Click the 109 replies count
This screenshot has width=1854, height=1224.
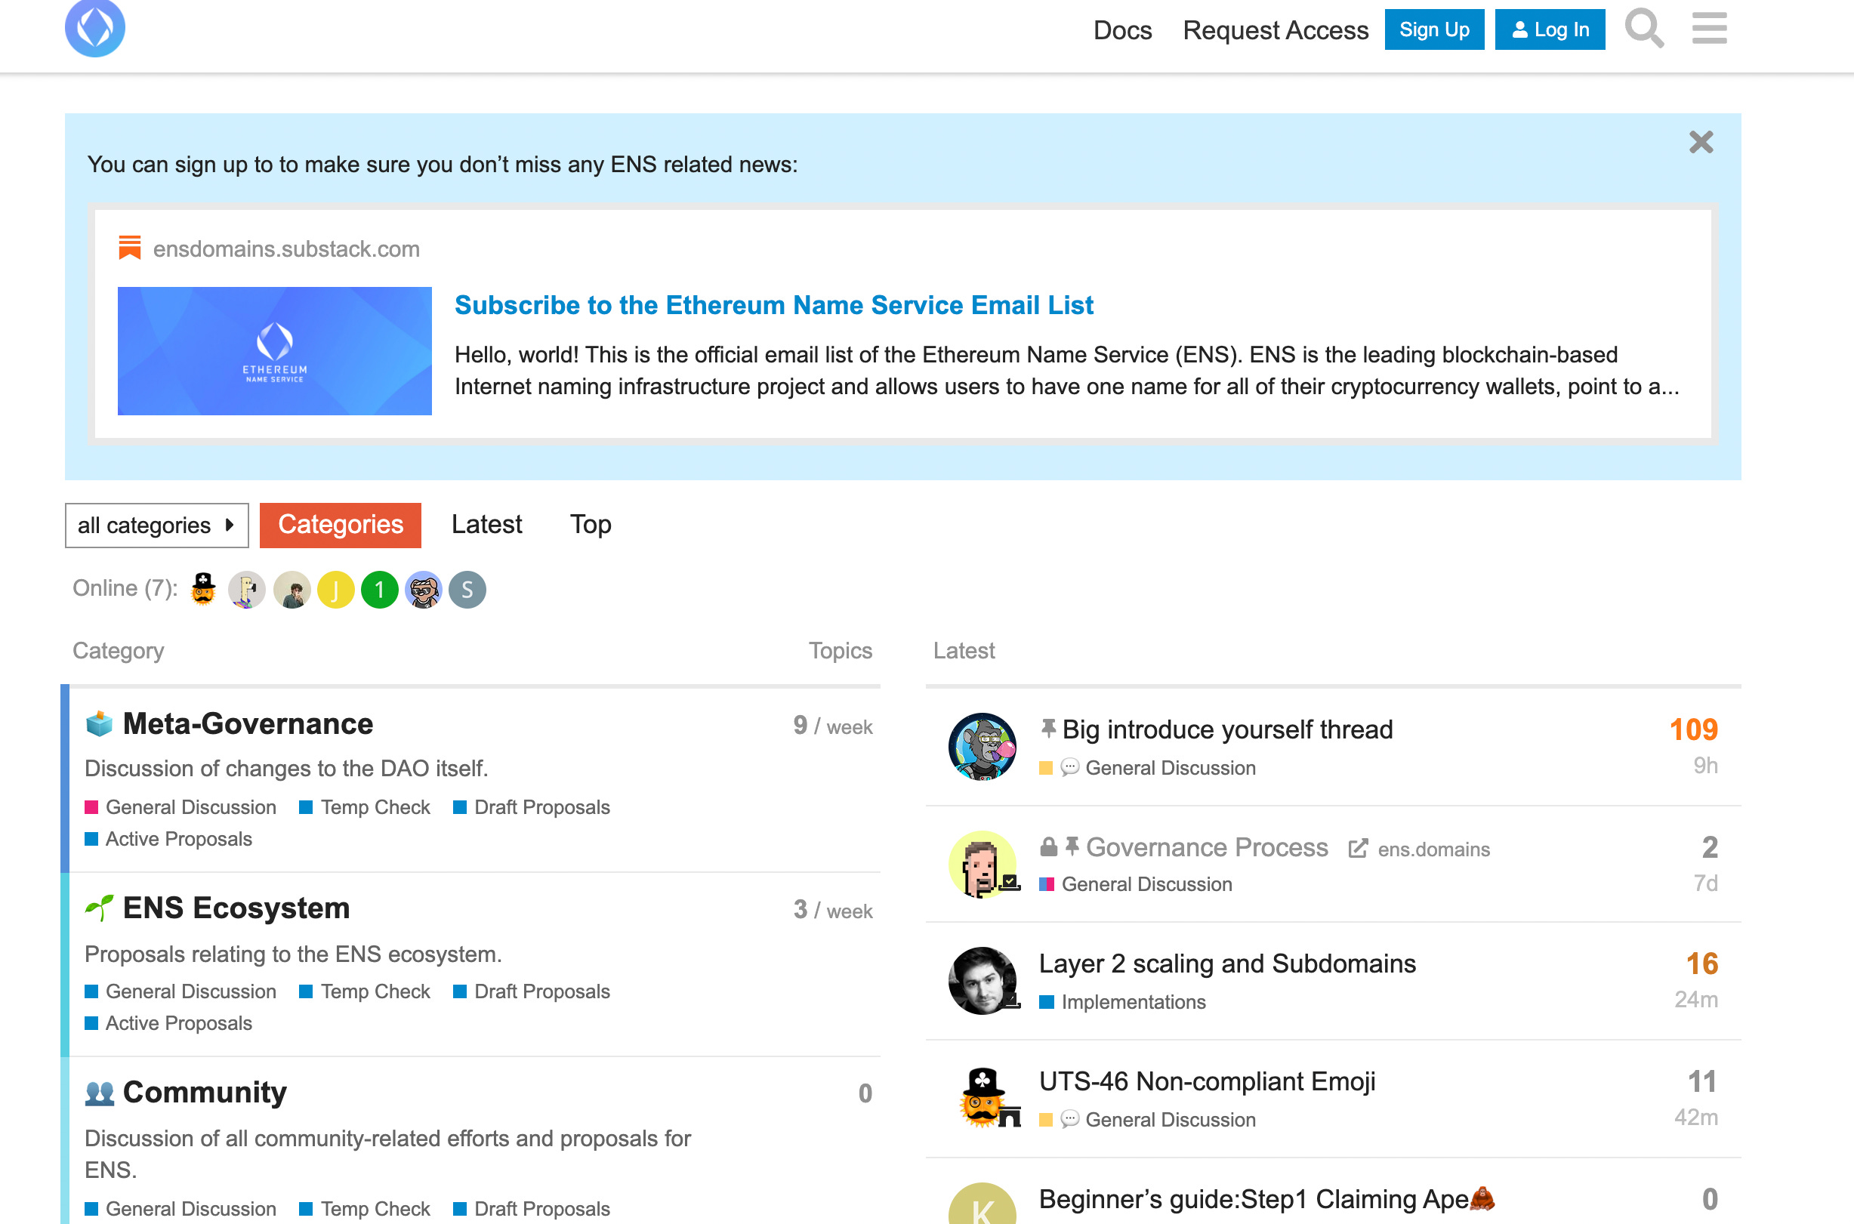[1692, 730]
